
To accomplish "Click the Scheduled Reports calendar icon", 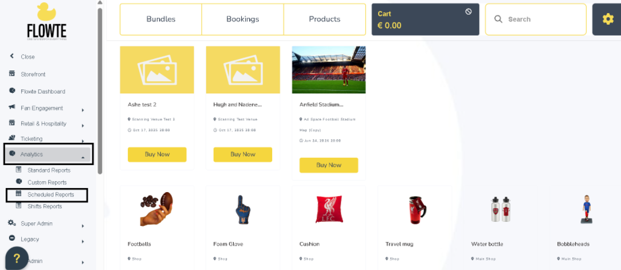I will click(19, 194).
